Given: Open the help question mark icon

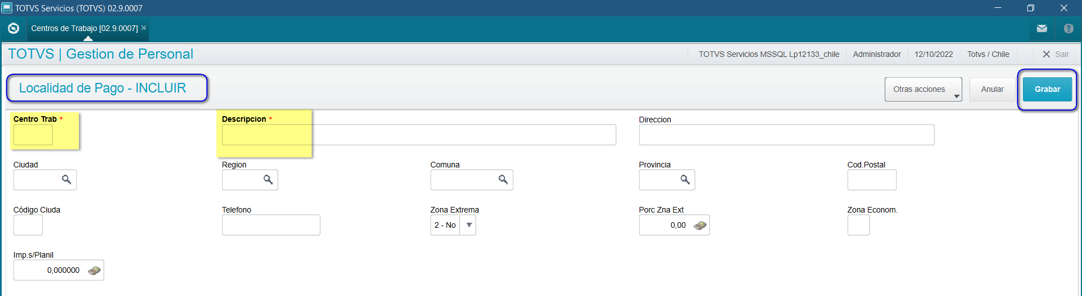Looking at the screenshot, I should [1068, 28].
